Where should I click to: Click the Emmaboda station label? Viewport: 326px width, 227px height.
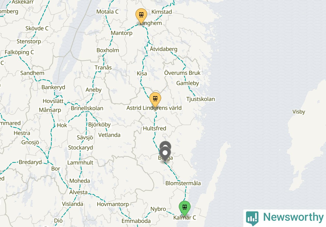[136, 221]
